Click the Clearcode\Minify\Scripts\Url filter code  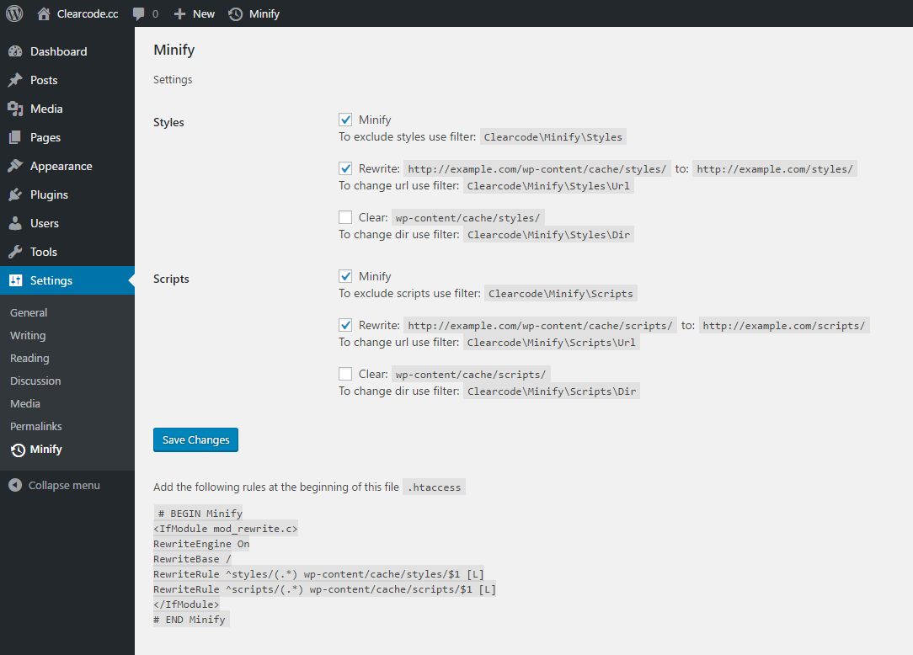[552, 343]
